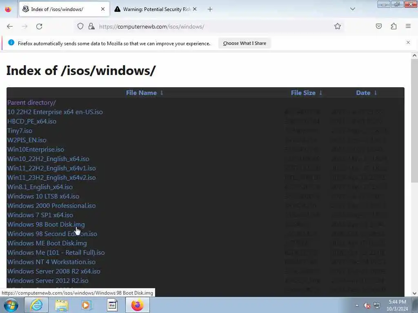Click Win8.1_English_x64.iso
This screenshot has height=313, width=418.
pyautogui.click(x=40, y=187)
